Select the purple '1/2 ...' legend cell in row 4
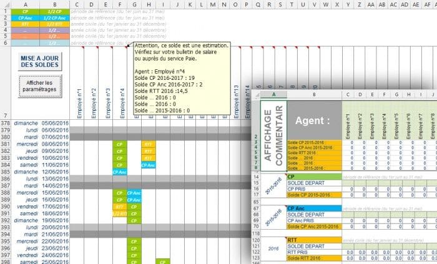This screenshot has height=264, width=437. 55,31
